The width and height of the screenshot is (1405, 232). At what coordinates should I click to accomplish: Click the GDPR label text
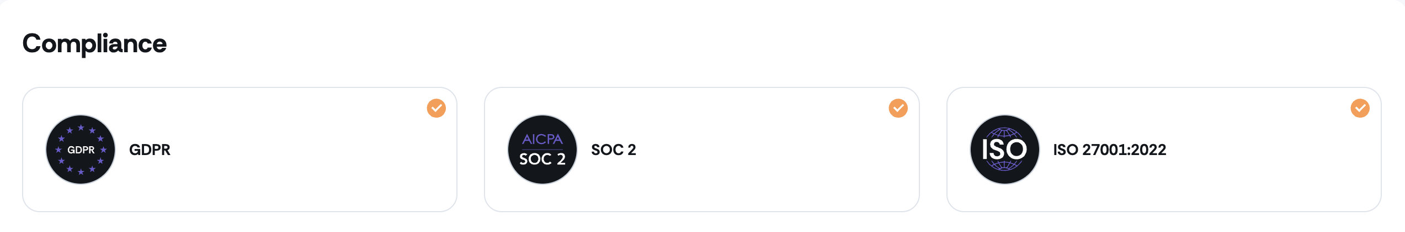[150, 150]
